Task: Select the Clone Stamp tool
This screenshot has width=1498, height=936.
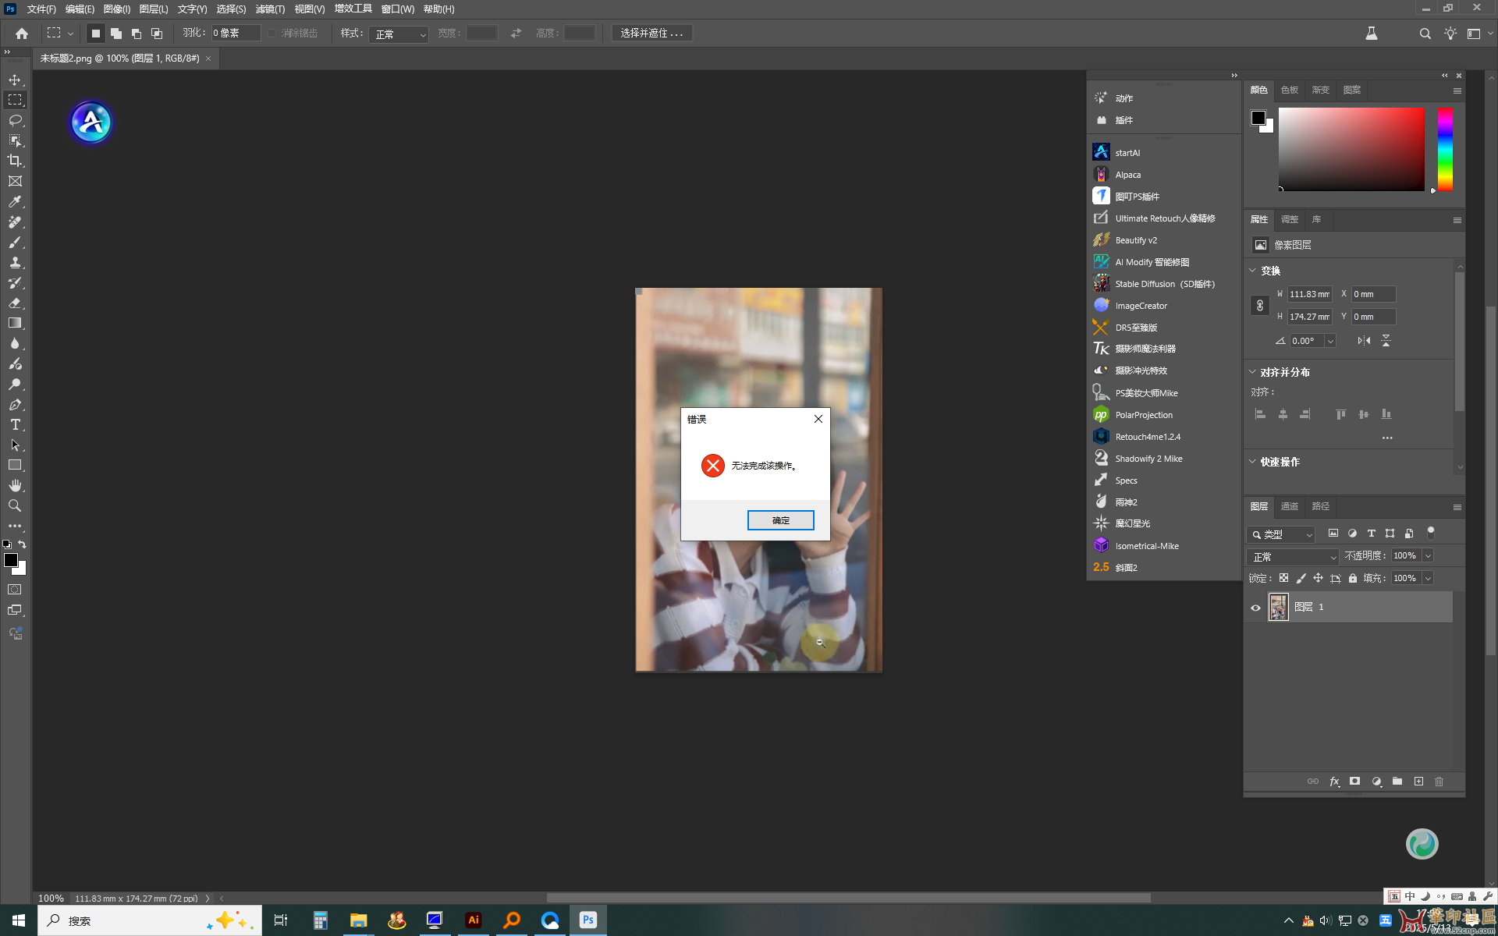Action: (15, 262)
